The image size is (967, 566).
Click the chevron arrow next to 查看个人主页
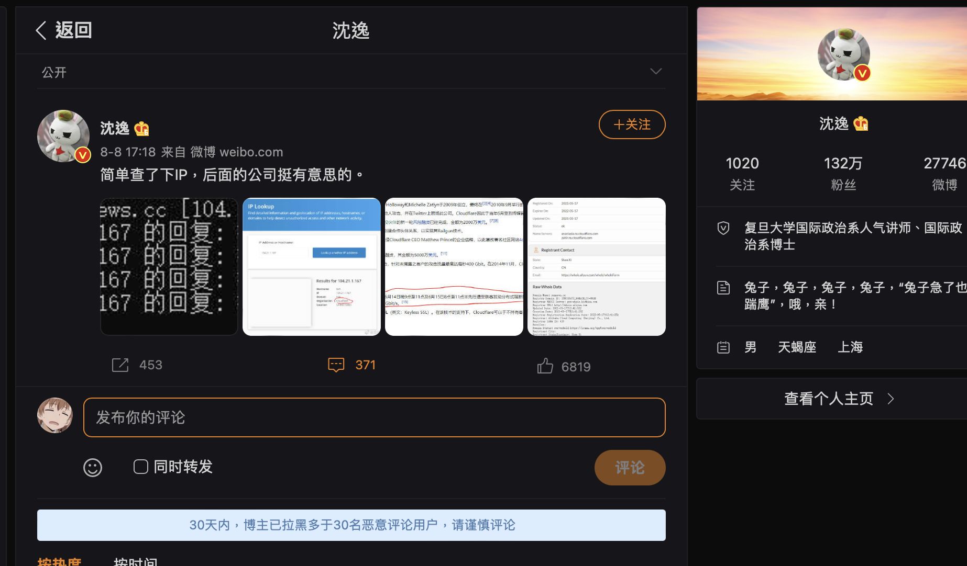891,399
